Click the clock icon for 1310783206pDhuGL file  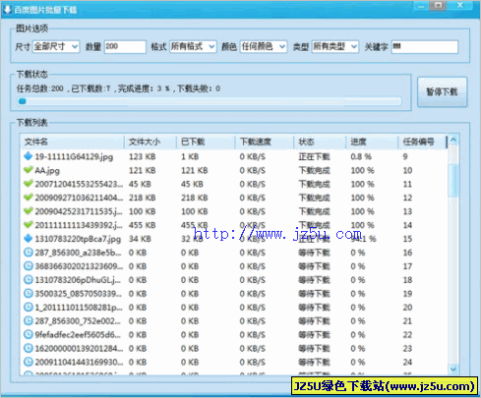29,280
